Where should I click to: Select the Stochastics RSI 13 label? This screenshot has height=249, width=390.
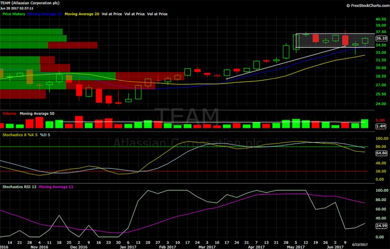[19, 187]
